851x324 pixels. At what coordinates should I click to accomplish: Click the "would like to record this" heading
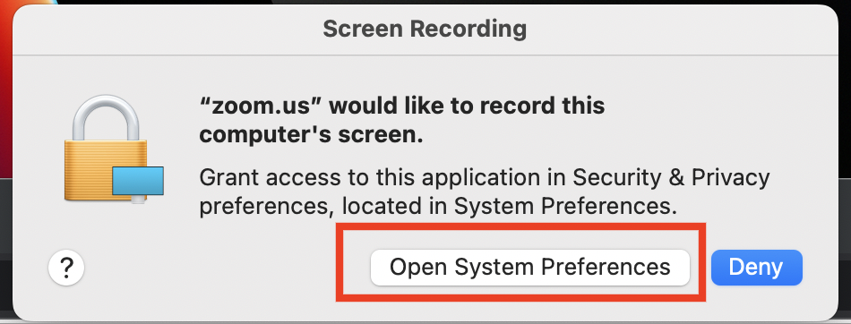465,106
